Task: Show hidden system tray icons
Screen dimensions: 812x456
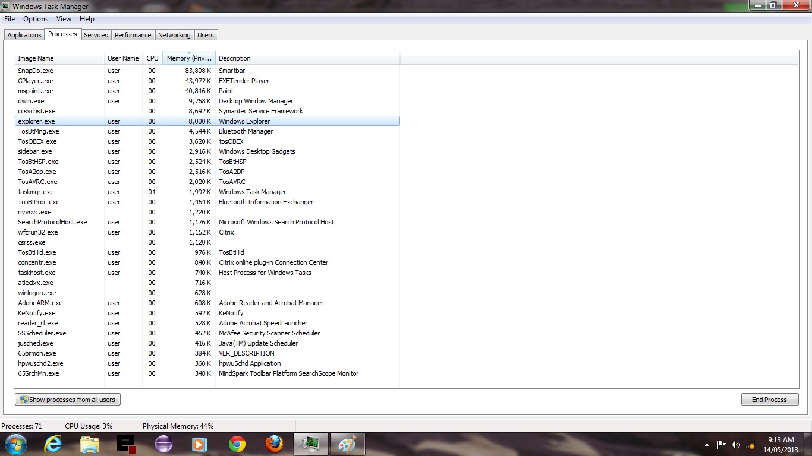Action: 707,445
